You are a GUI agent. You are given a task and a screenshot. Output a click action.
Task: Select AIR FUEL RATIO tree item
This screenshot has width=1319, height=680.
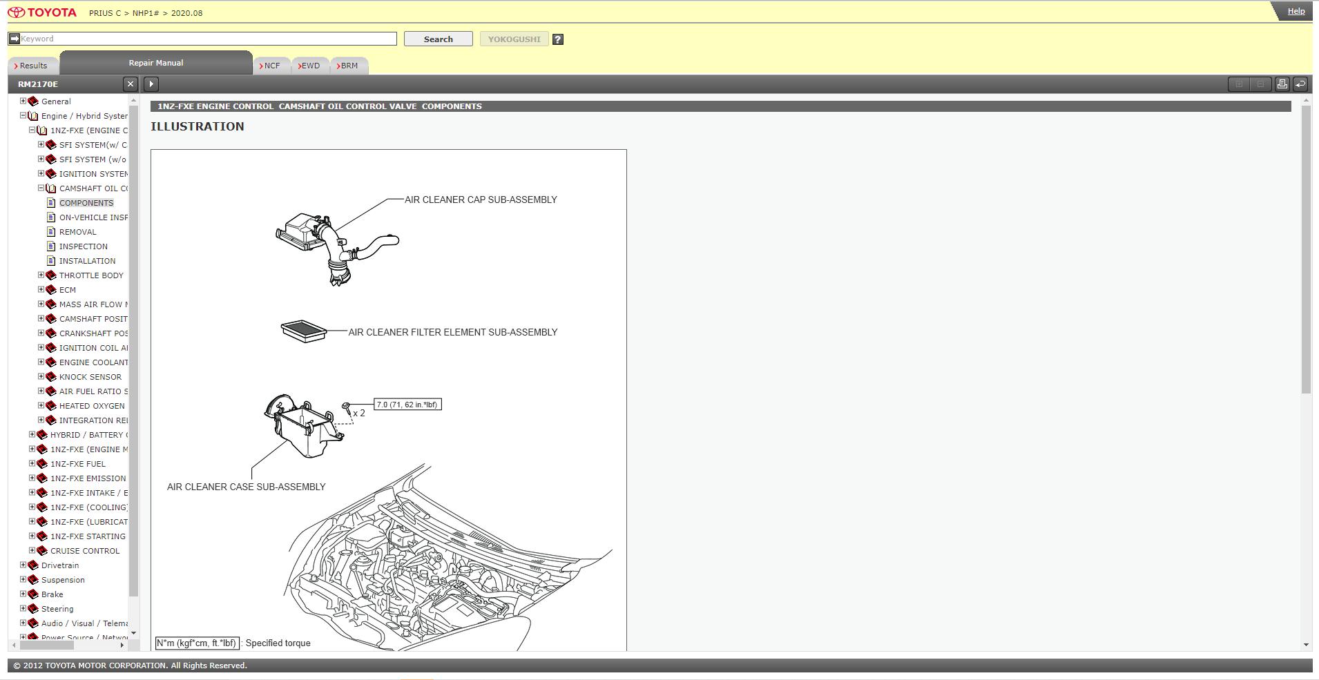93,391
